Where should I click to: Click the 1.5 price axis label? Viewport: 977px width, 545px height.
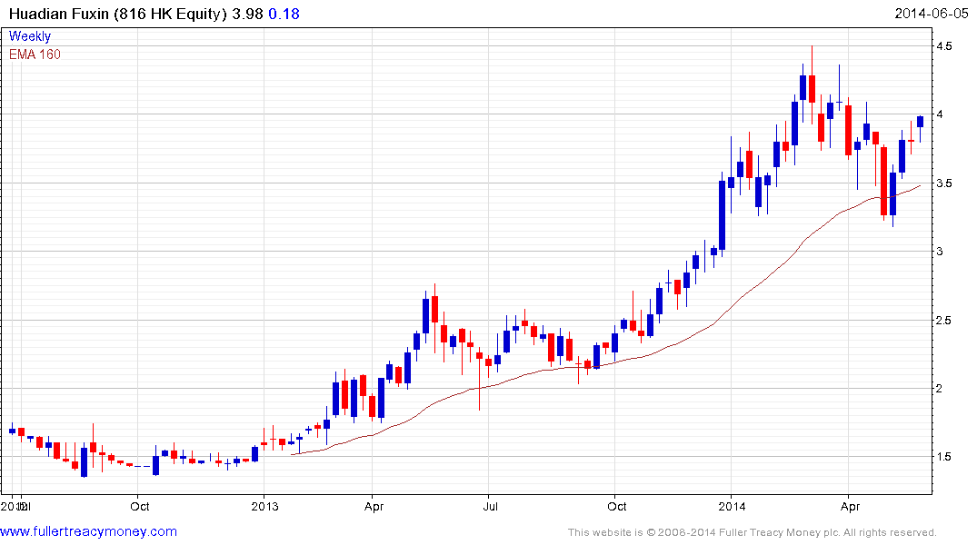pyautogui.click(x=943, y=457)
